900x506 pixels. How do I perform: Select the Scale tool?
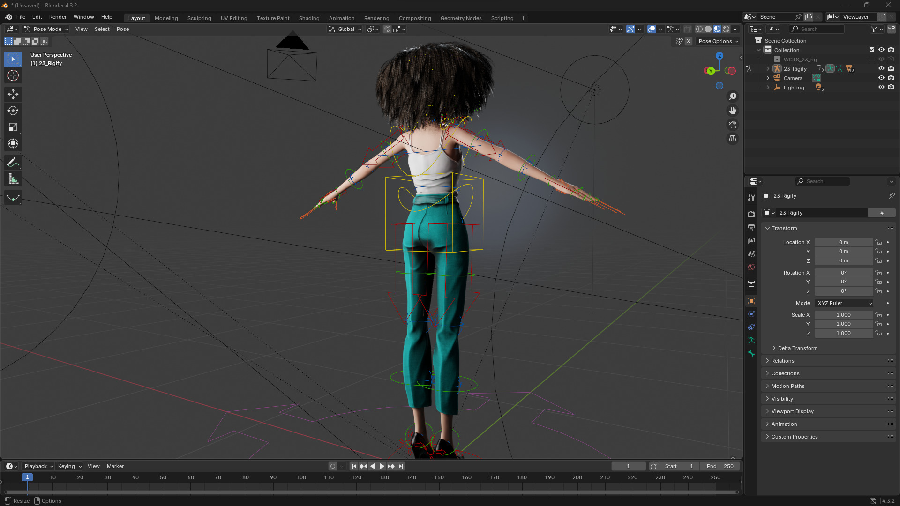click(x=13, y=127)
